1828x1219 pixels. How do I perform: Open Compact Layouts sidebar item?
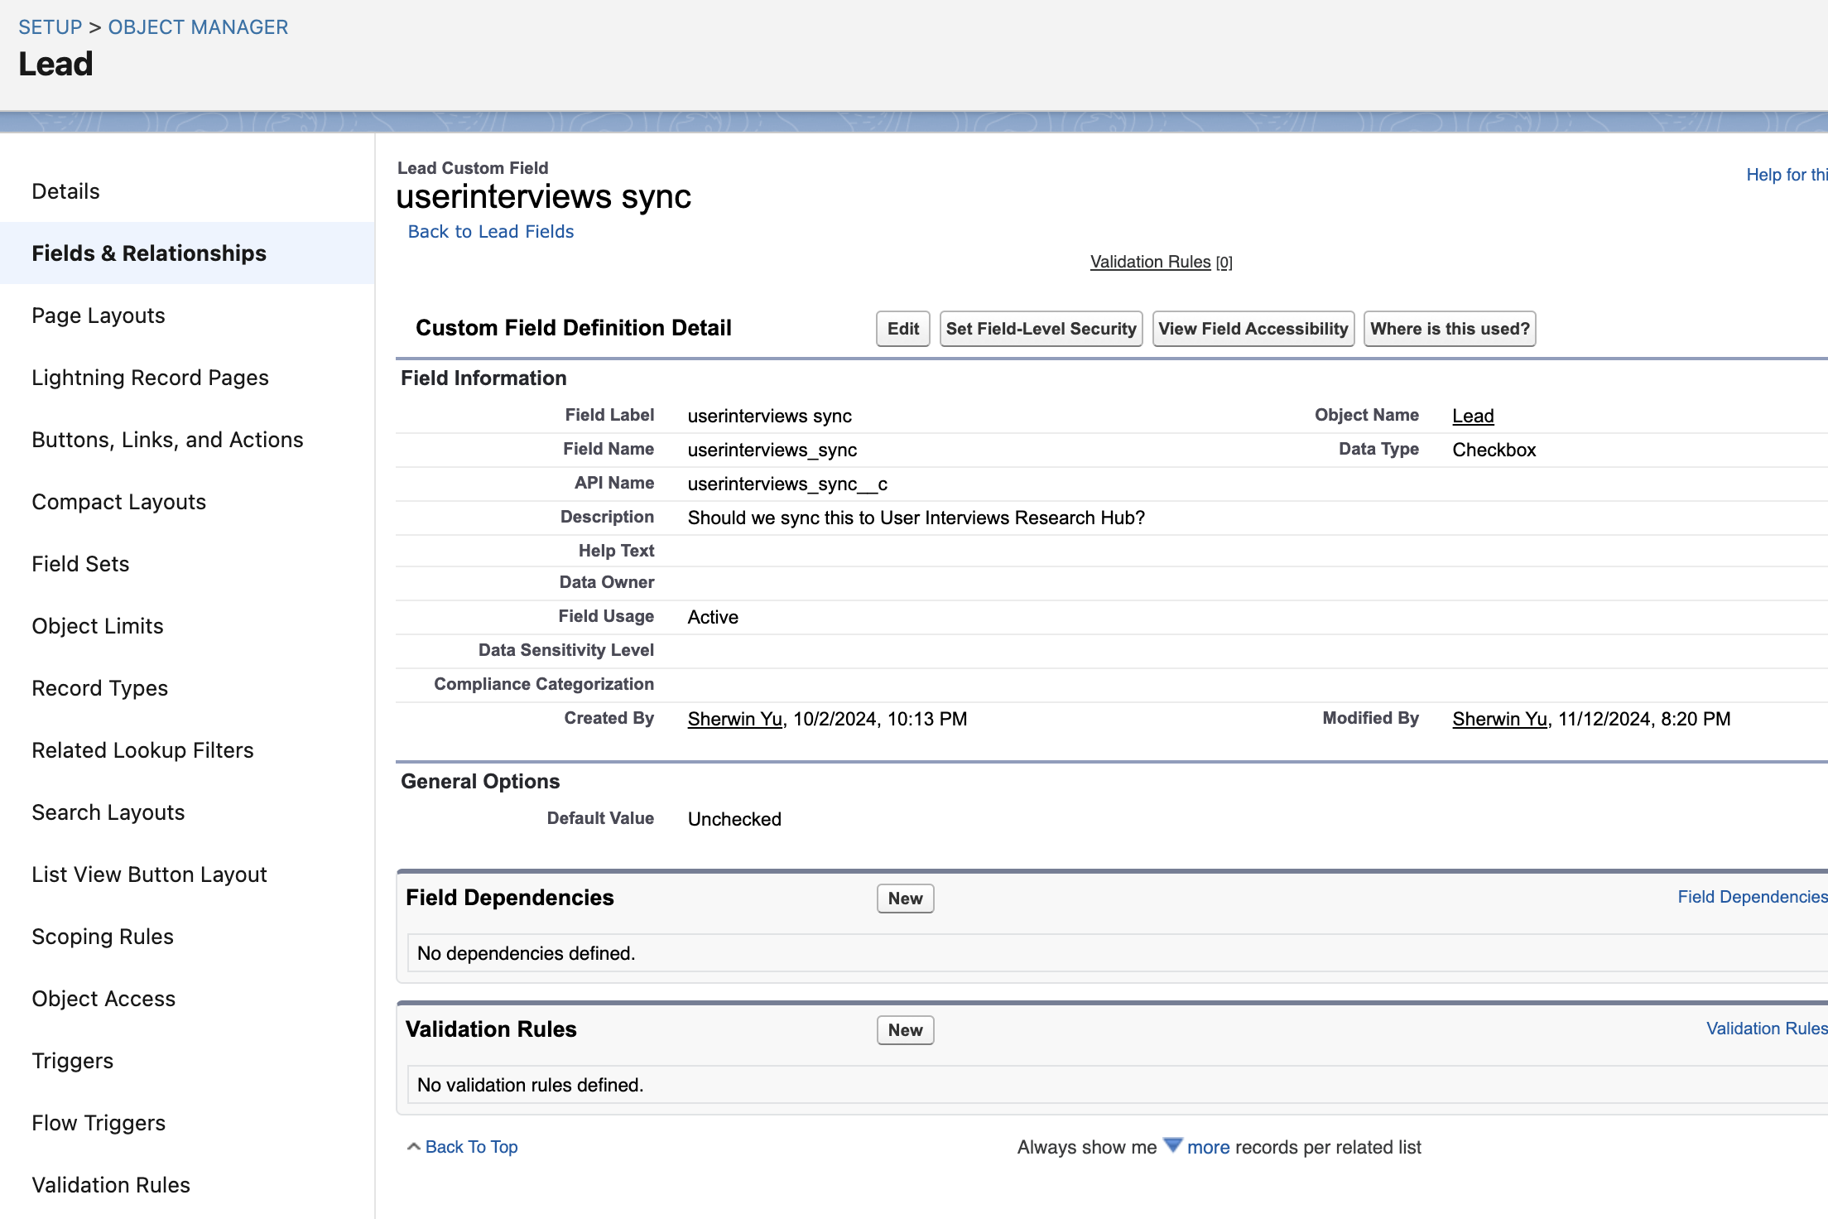(118, 502)
